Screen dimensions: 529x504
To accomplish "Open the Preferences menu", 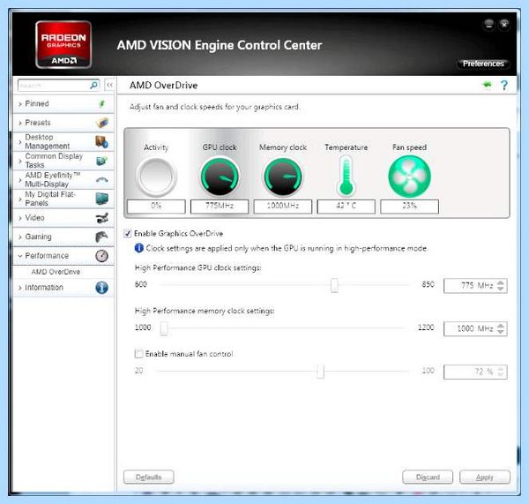I will tap(483, 64).
